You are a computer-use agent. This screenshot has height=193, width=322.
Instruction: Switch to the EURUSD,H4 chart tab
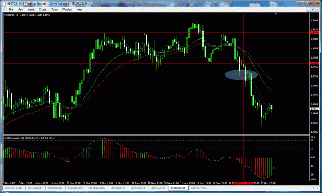[x=35, y=188]
